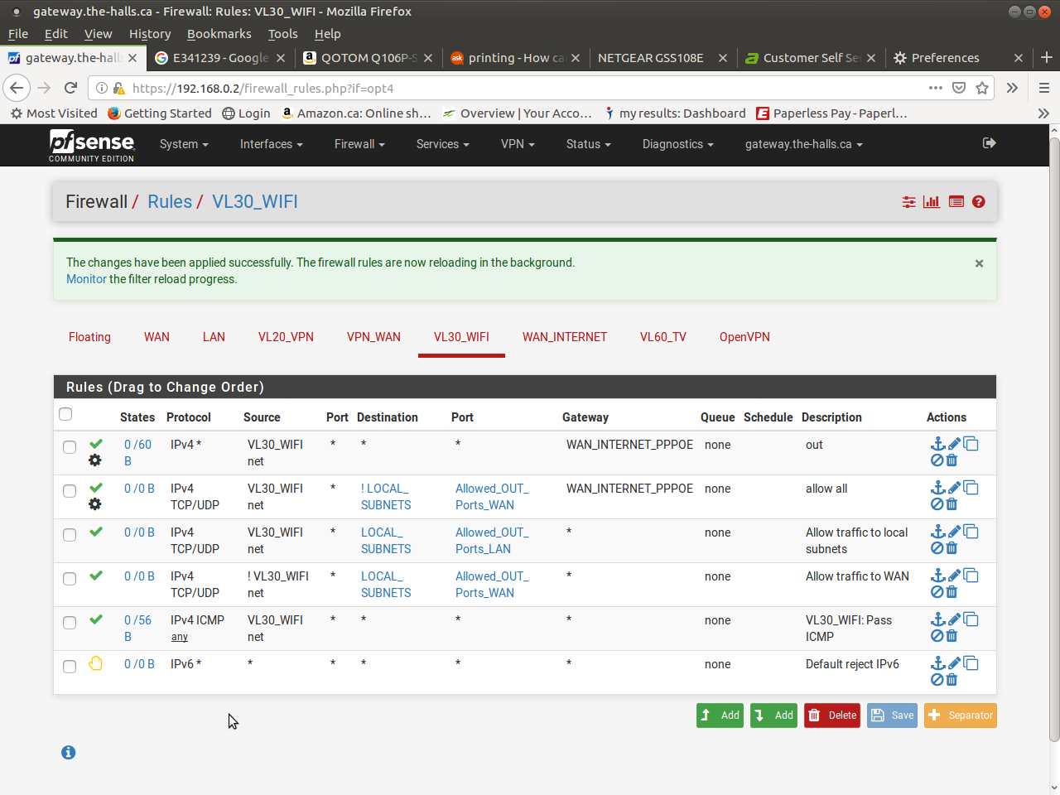Screen dimensions: 1060x795
Task: Select checkbox for 'Allow traffic to WAN' rule
Action: click(x=70, y=579)
